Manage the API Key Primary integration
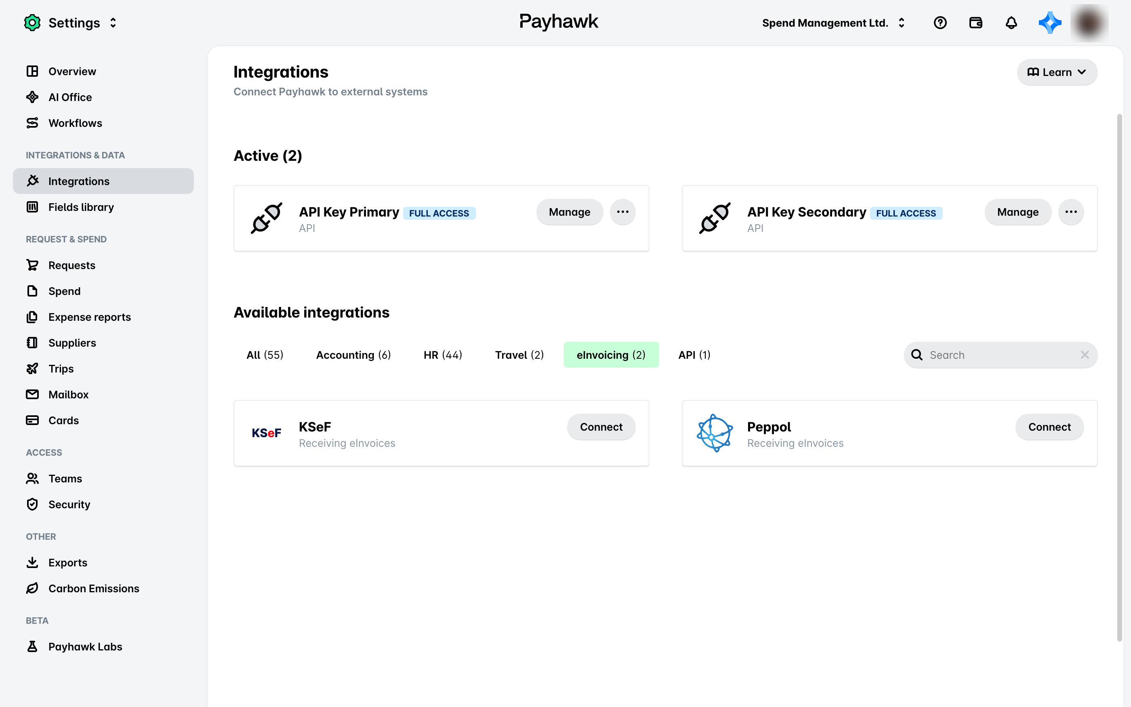This screenshot has width=1131, height=707. click(569, 212)
